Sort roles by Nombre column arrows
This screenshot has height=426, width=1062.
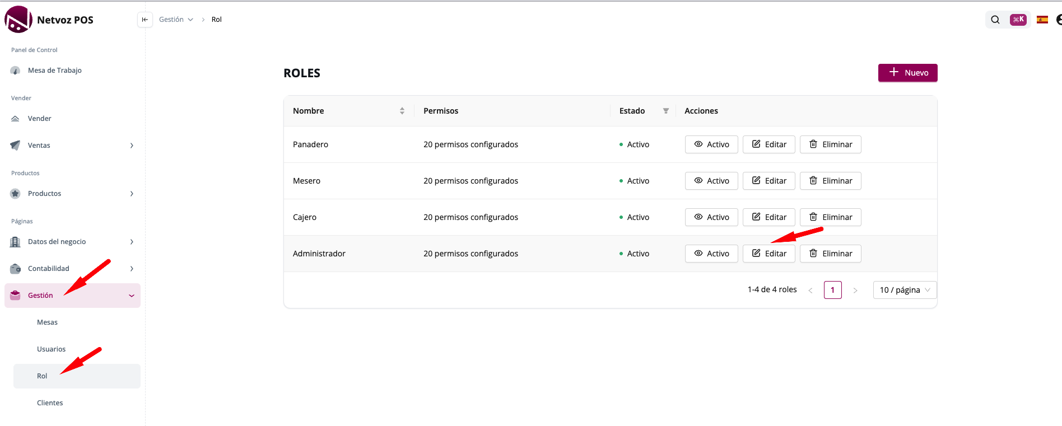[402, 111]
